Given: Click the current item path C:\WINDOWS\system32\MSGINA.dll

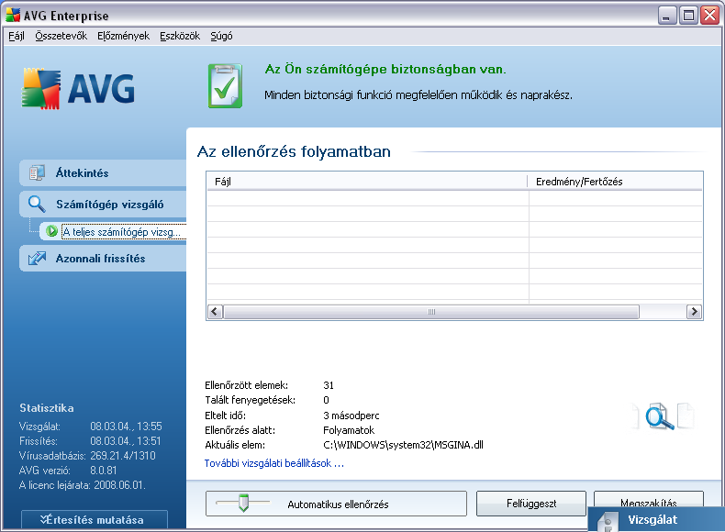Looking at the screenshot, I should [x=403, y=445].
